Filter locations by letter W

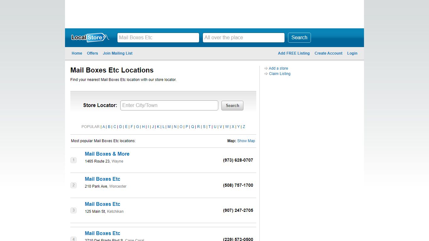(x=227, y=127)
